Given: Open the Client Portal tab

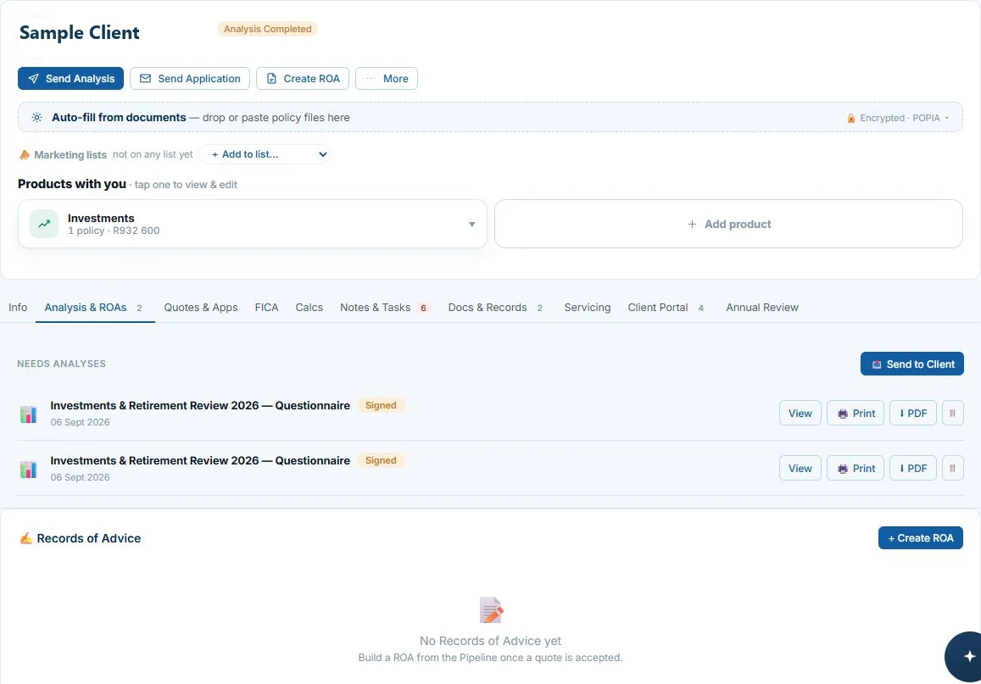Looking at the screenshot, I should coord(667,308).
